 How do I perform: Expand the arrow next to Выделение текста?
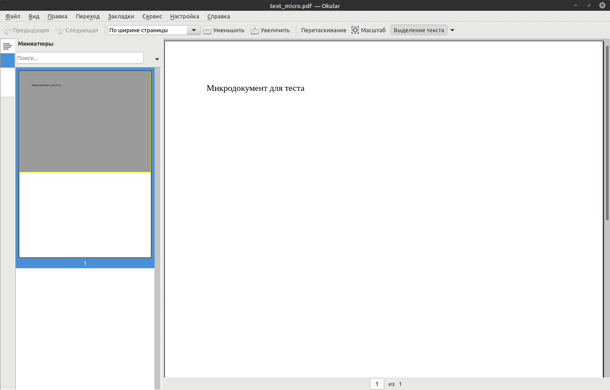[x=452, y=30]
